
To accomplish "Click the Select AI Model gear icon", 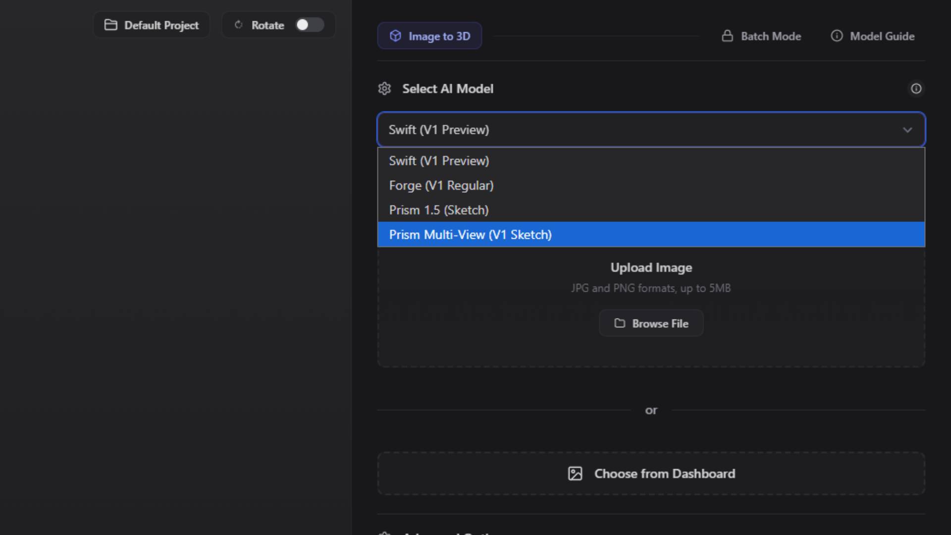I will 384,89.
